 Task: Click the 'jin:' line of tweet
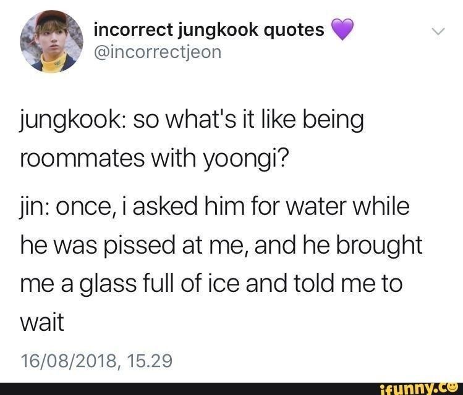[x=215, y=207]
